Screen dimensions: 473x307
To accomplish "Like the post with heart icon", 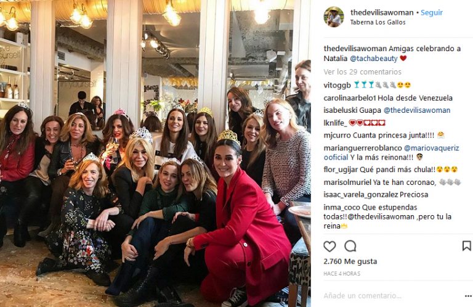I will [329, 247].
